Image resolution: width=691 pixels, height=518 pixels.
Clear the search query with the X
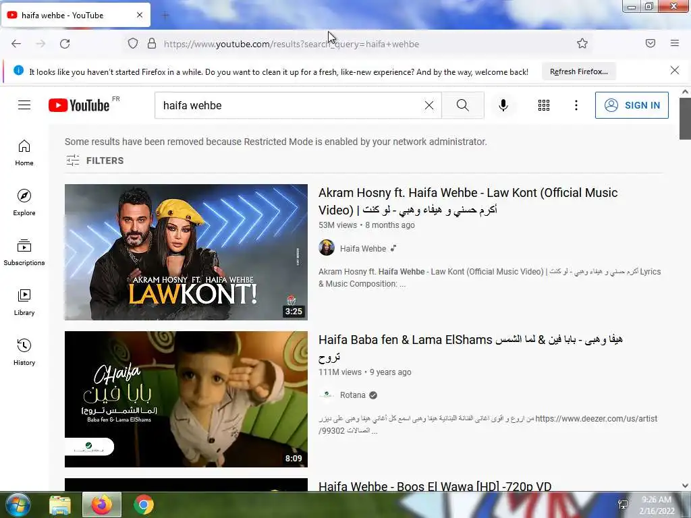point(429,105)
